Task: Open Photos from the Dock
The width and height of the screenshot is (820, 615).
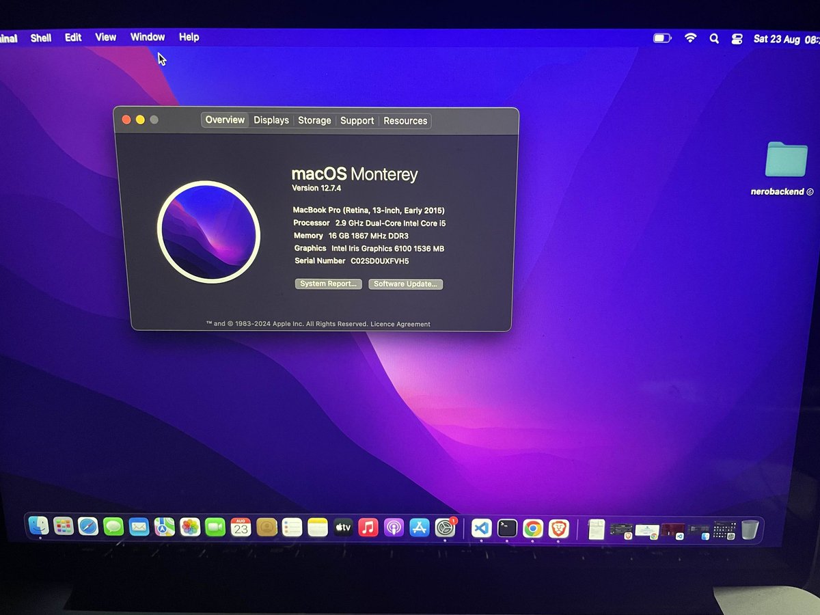Action: (x=189, y=527)
